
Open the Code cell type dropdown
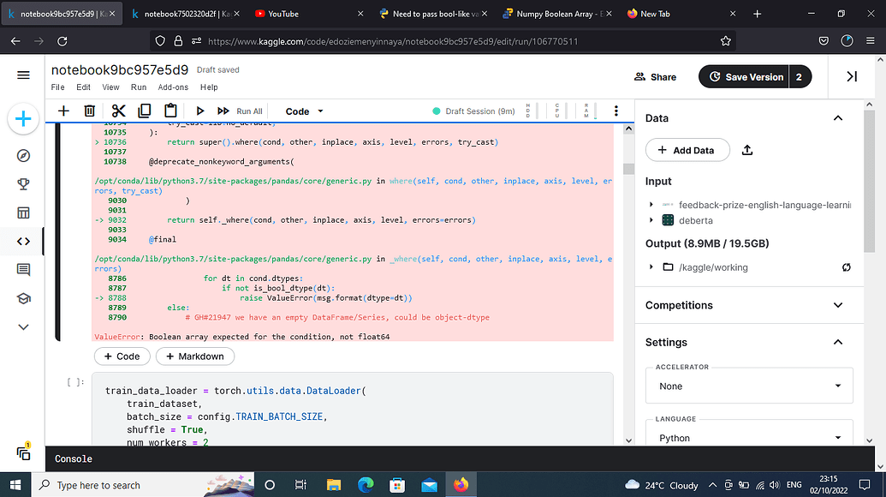(305, 111)
